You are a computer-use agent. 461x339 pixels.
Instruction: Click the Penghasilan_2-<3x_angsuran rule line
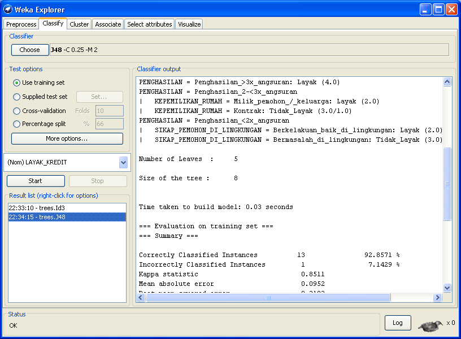pos(218,92)
